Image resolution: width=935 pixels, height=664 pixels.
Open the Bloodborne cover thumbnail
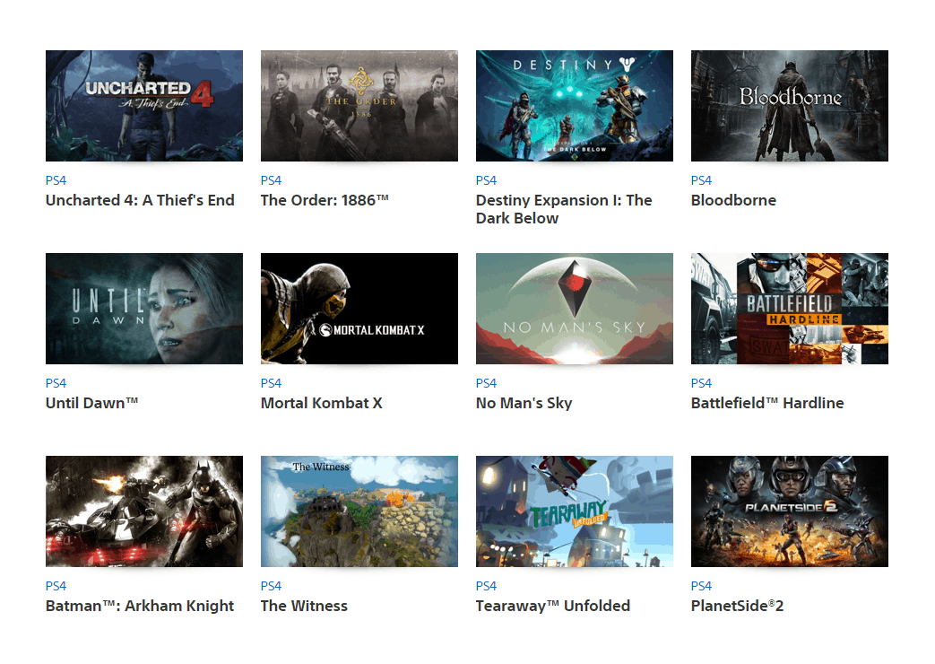[x=790, y=106]
